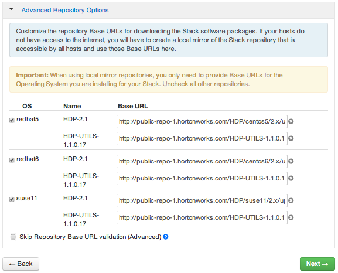Select suse11 HDP-UTILS-1.1.0.17 Base URL field
This screenshot has height=273, width=338.
click(202, 217)
